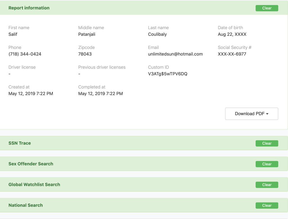Click the Clear badge in Report information
Viewport: 288px width, 219px height.
point(267,8)
